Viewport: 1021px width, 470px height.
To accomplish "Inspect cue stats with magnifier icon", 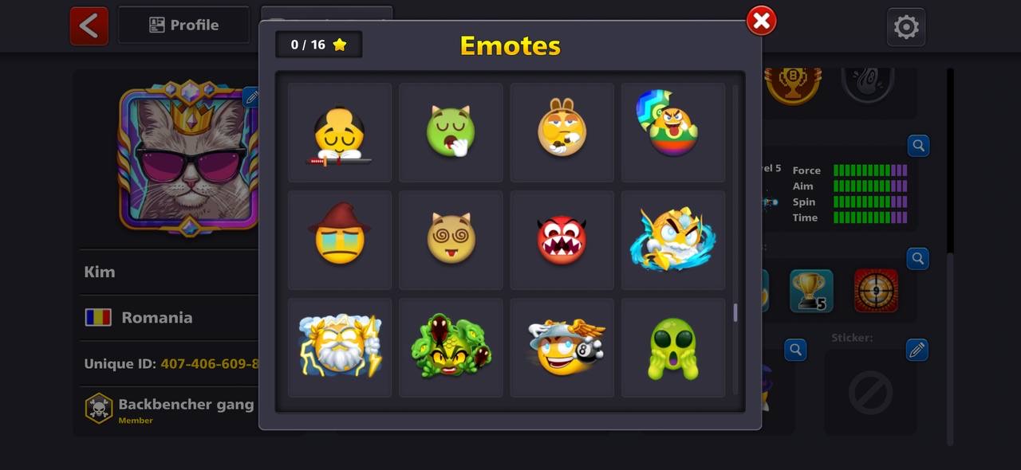I will 918,146.
